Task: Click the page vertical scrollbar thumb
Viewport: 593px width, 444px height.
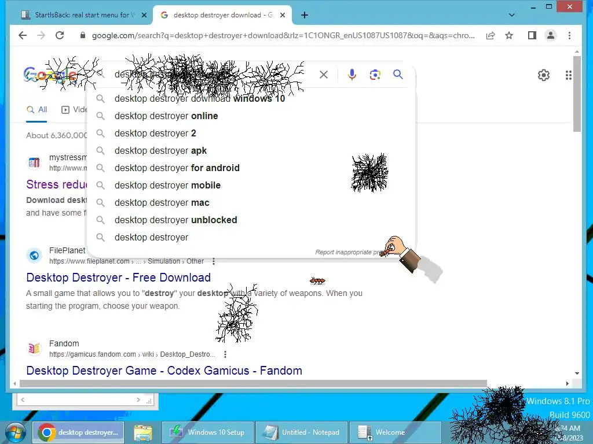Action: [577, 94]
